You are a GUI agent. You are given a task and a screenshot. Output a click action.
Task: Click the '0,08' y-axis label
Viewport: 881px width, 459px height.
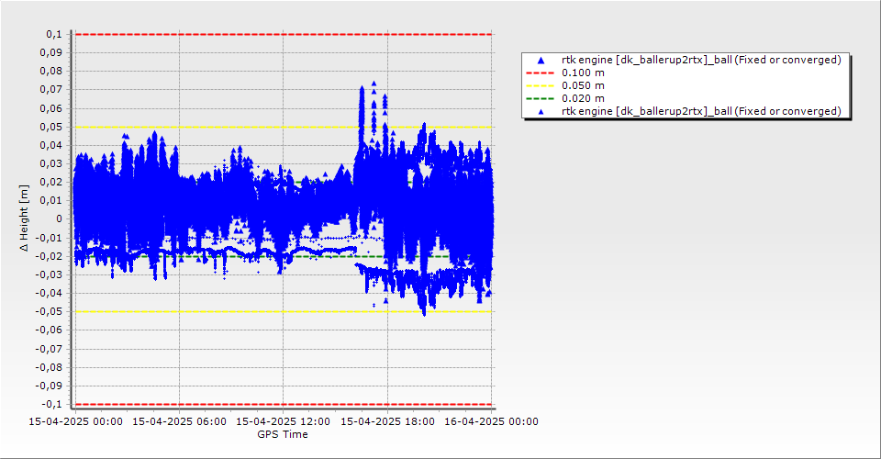51,72
